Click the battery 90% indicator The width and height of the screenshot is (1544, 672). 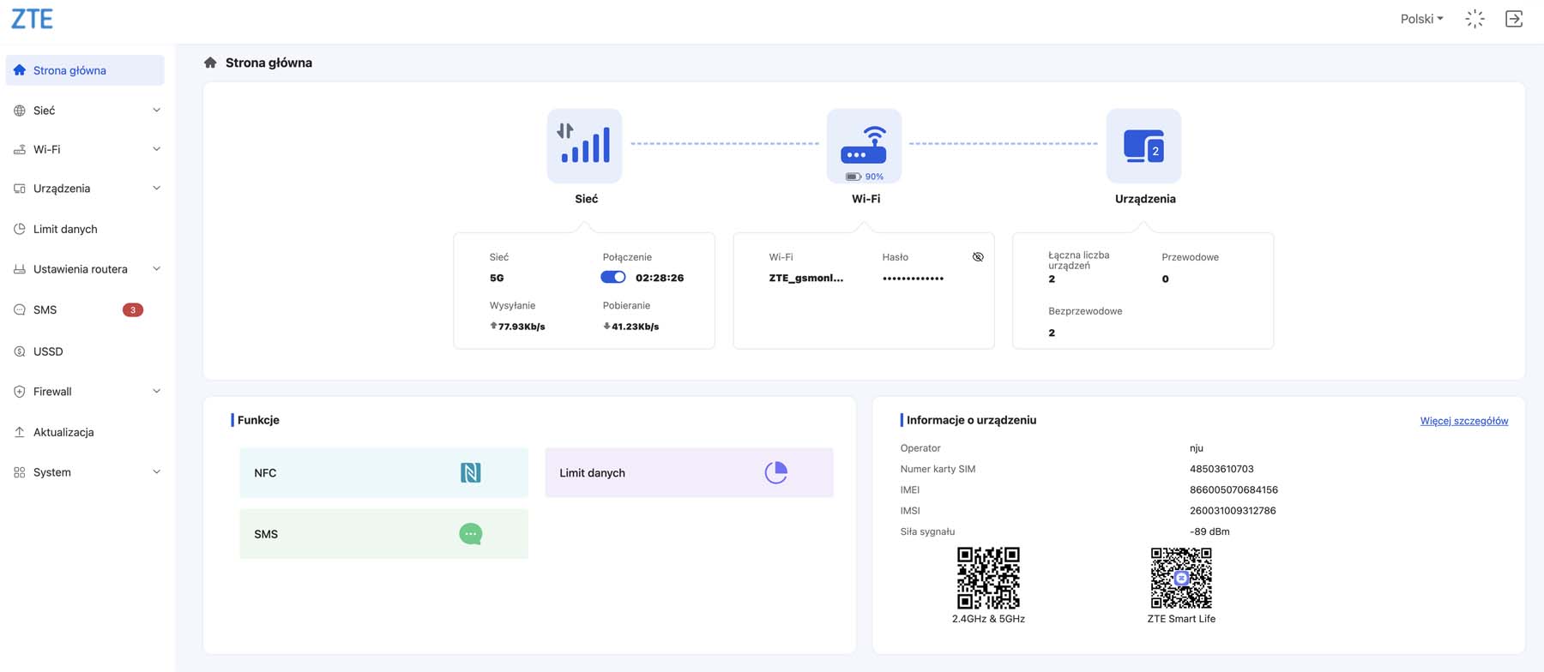click(x=865, y=177)
